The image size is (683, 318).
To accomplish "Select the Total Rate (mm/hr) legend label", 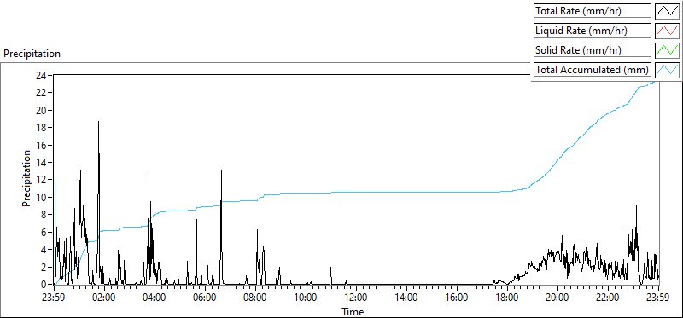I will (593, 11).
